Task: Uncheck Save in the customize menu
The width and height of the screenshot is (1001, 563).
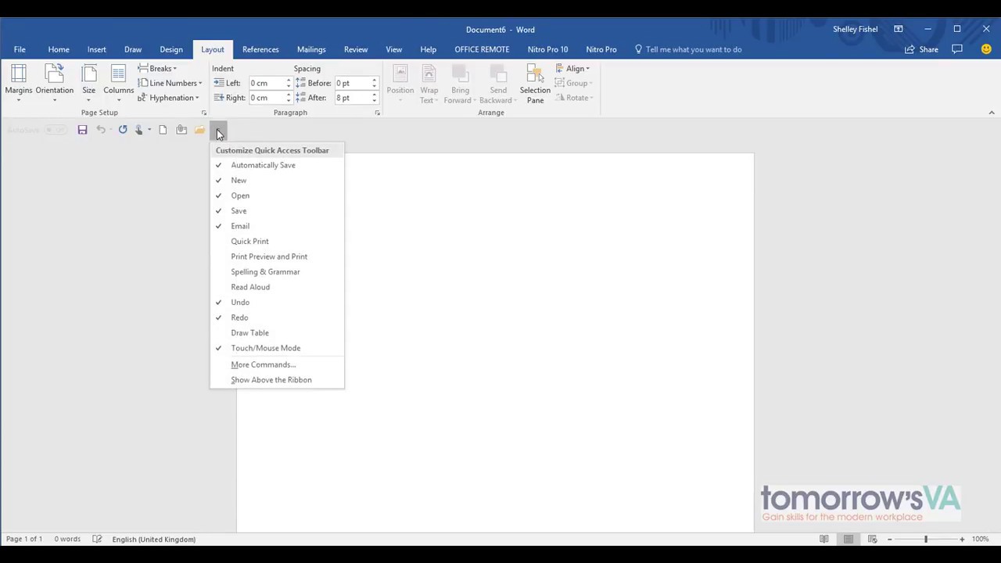Action: [277, 211]
